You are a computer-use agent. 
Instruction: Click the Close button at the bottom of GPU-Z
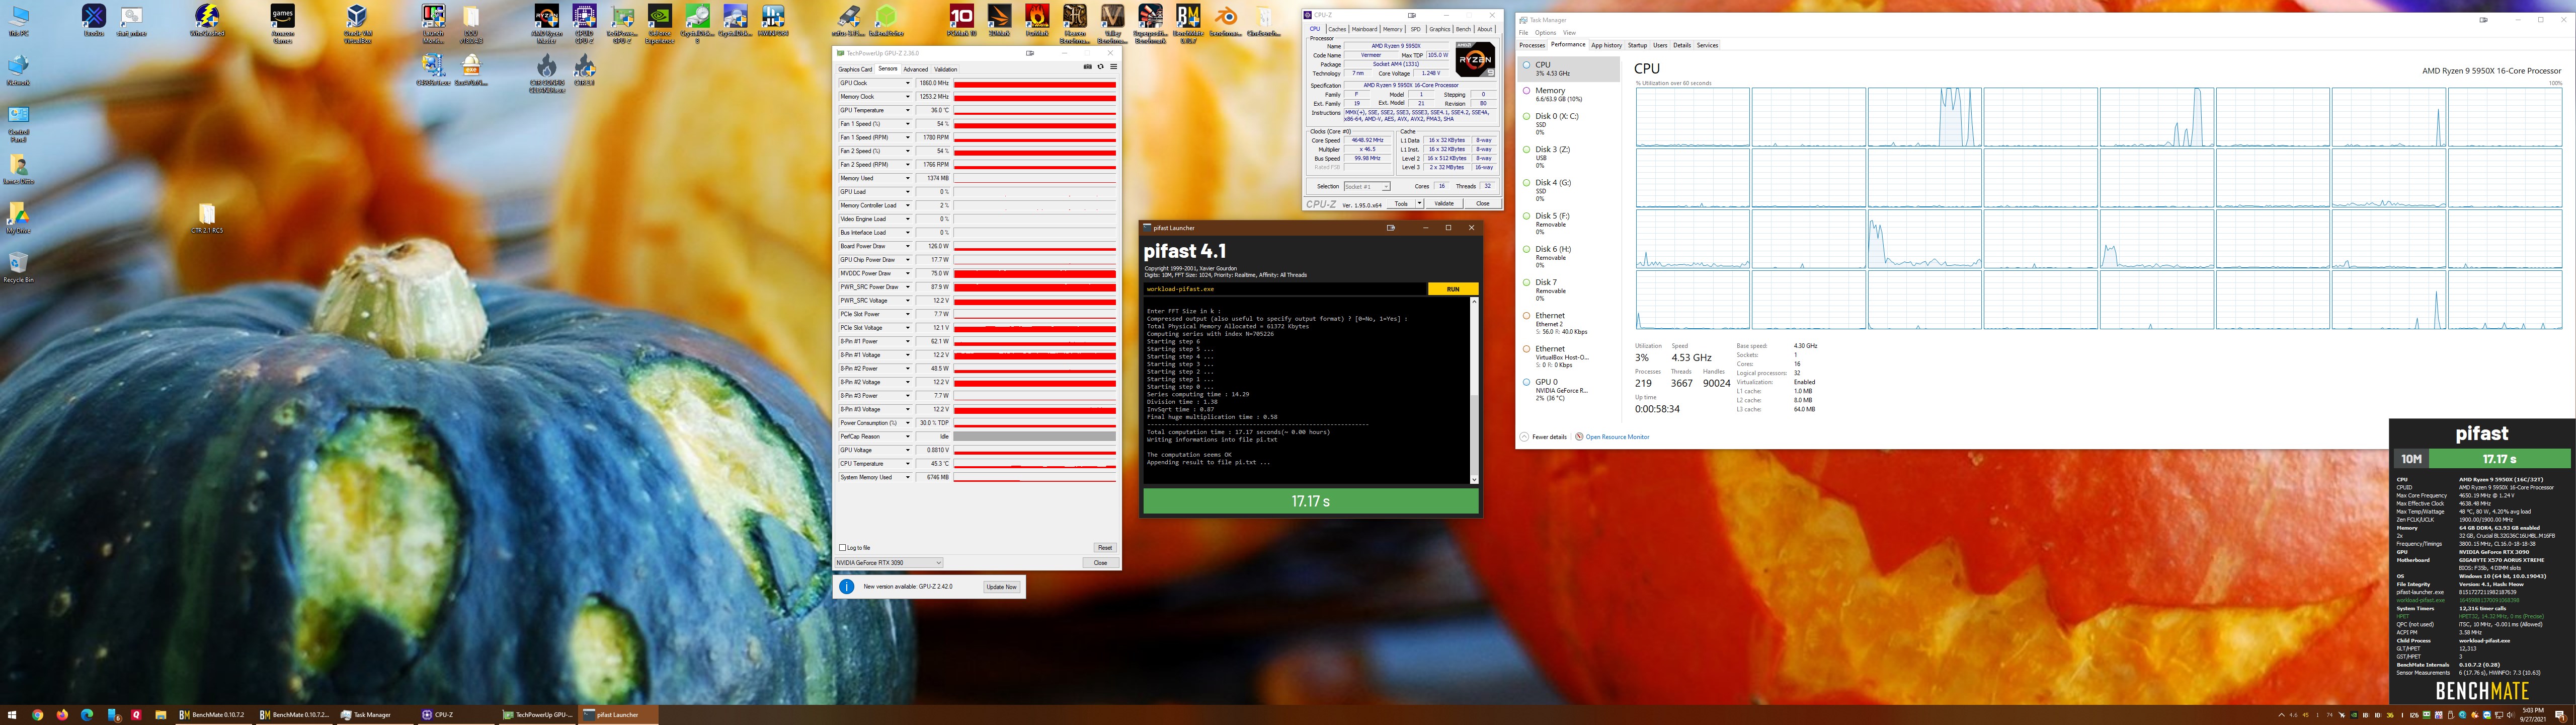coord(1100,563)
